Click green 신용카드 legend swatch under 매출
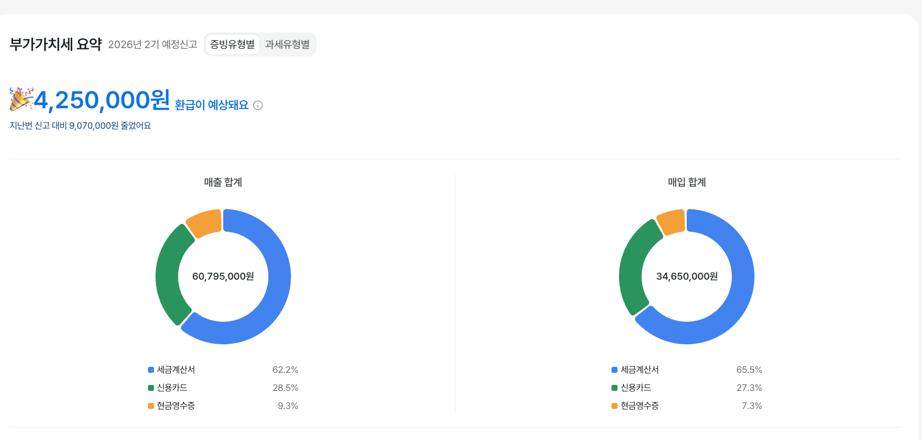The image size is (922, 440). pyautogui.click(x=151, y=388)
